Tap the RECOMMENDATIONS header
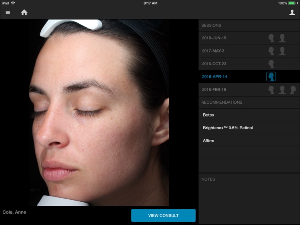 tap(222, 102)
